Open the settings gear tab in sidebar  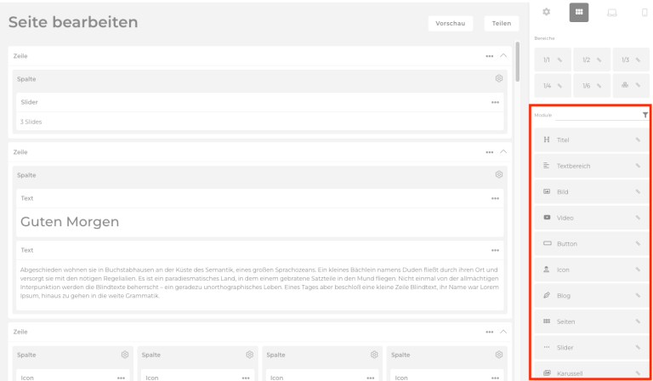pos(545,15)
